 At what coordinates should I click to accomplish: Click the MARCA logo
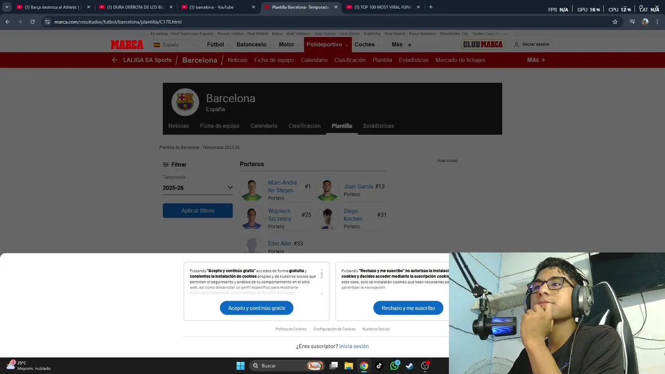pyautogui.click(x=127, y=45)
